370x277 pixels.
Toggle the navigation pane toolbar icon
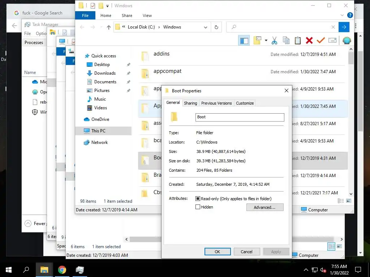click(244, 40)
